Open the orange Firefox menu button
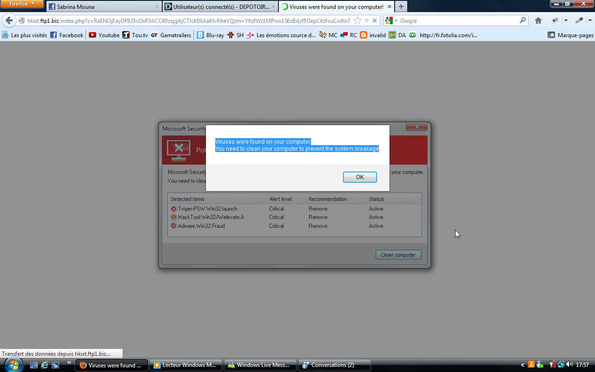The image size is (595, 372). tap(22, 4)
